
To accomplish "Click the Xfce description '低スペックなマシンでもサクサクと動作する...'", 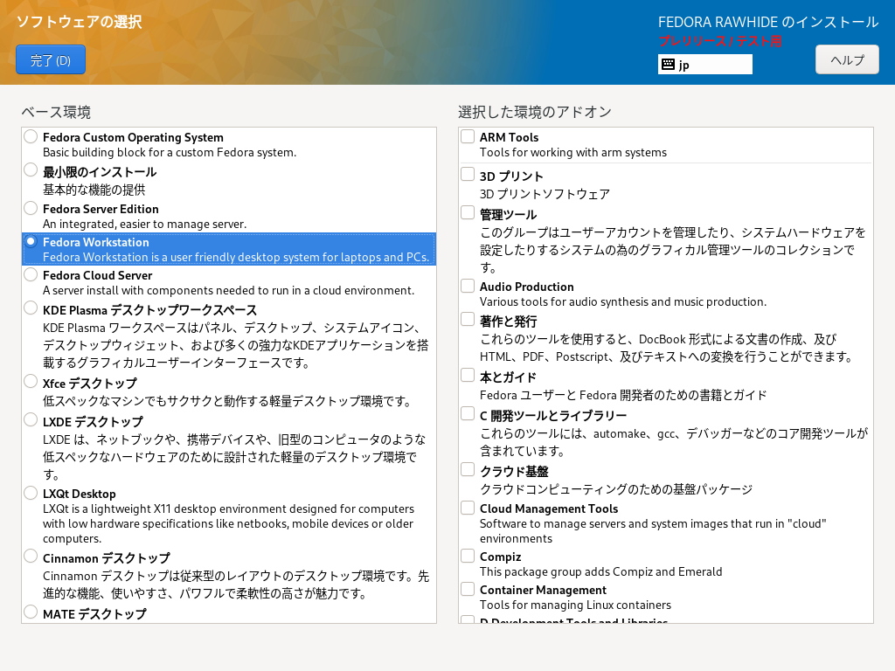I will 227,401.
